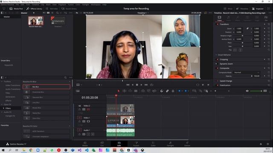Select the Box Blur effect
The width and height of the screenshot is (273, 153).
pos(46,87)
